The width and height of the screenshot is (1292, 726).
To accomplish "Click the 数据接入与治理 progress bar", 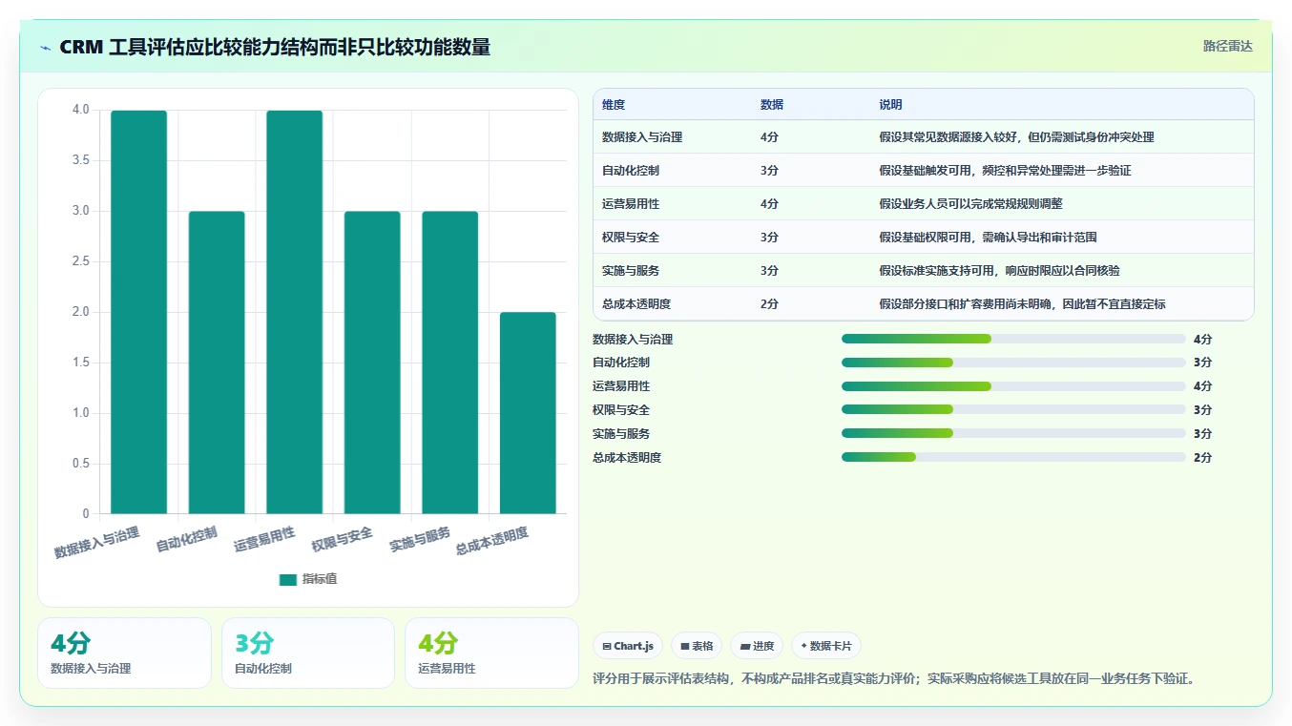I will pyautogui.click(x=1013, y=339).
